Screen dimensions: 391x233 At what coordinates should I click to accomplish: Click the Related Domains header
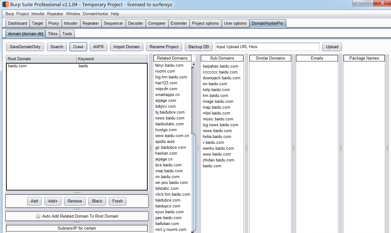point(172,58)
